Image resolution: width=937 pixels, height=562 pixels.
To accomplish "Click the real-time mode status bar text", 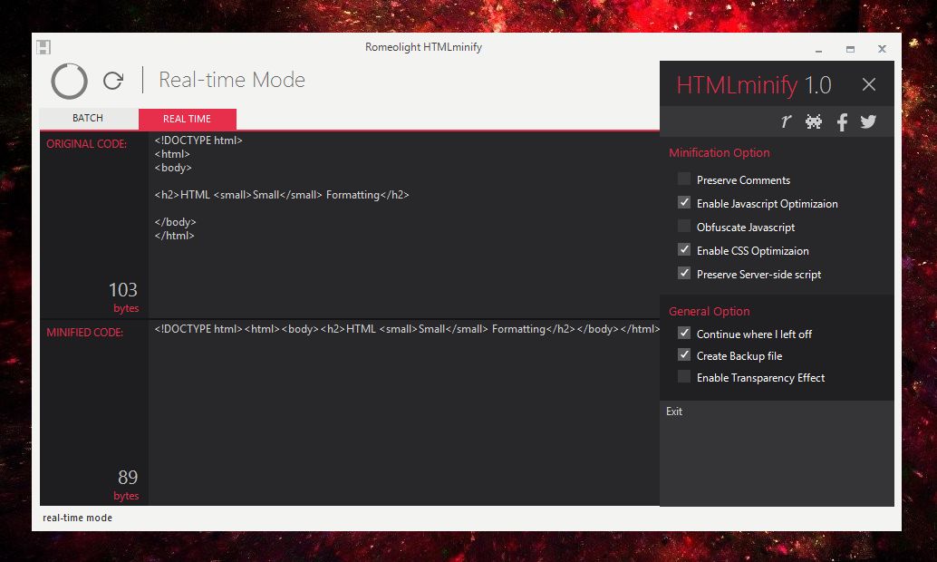I will coord(77,518).
